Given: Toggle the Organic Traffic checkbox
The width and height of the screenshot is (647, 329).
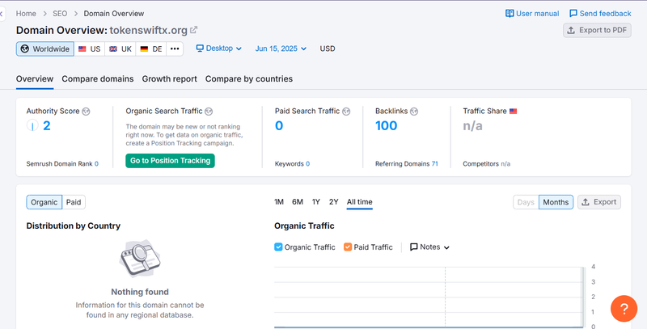Looking at the screenshot, I should coord(278,247).
